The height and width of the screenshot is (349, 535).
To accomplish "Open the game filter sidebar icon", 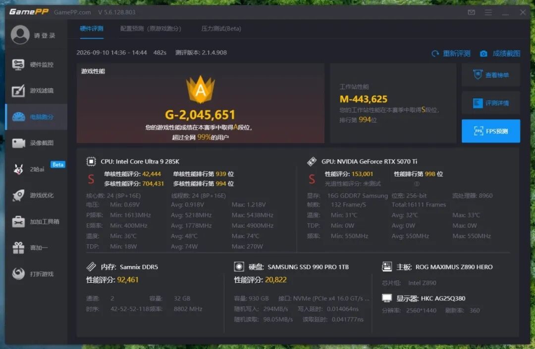I will (x=18, y=90).
